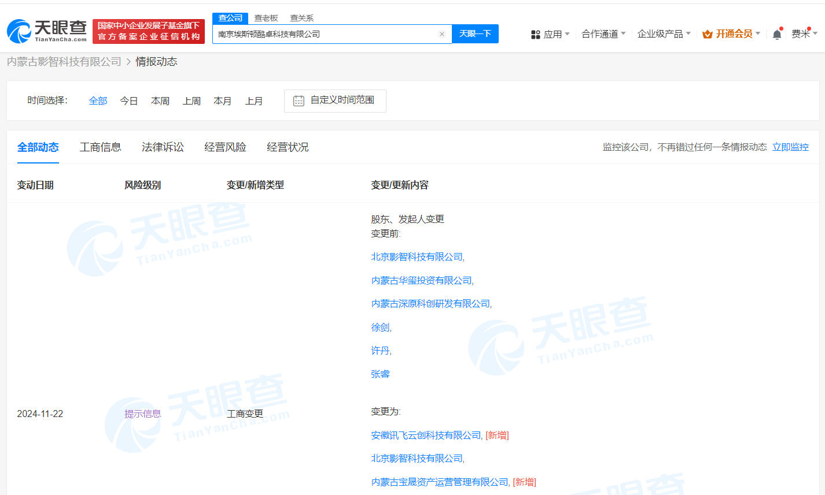Click the 风险级别 column header
825x495 pixels.
(x=142, y=185)
